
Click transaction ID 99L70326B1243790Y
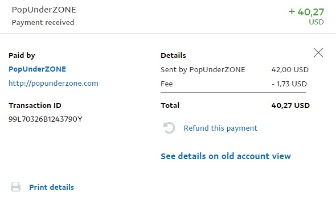(x=46, y=119)
